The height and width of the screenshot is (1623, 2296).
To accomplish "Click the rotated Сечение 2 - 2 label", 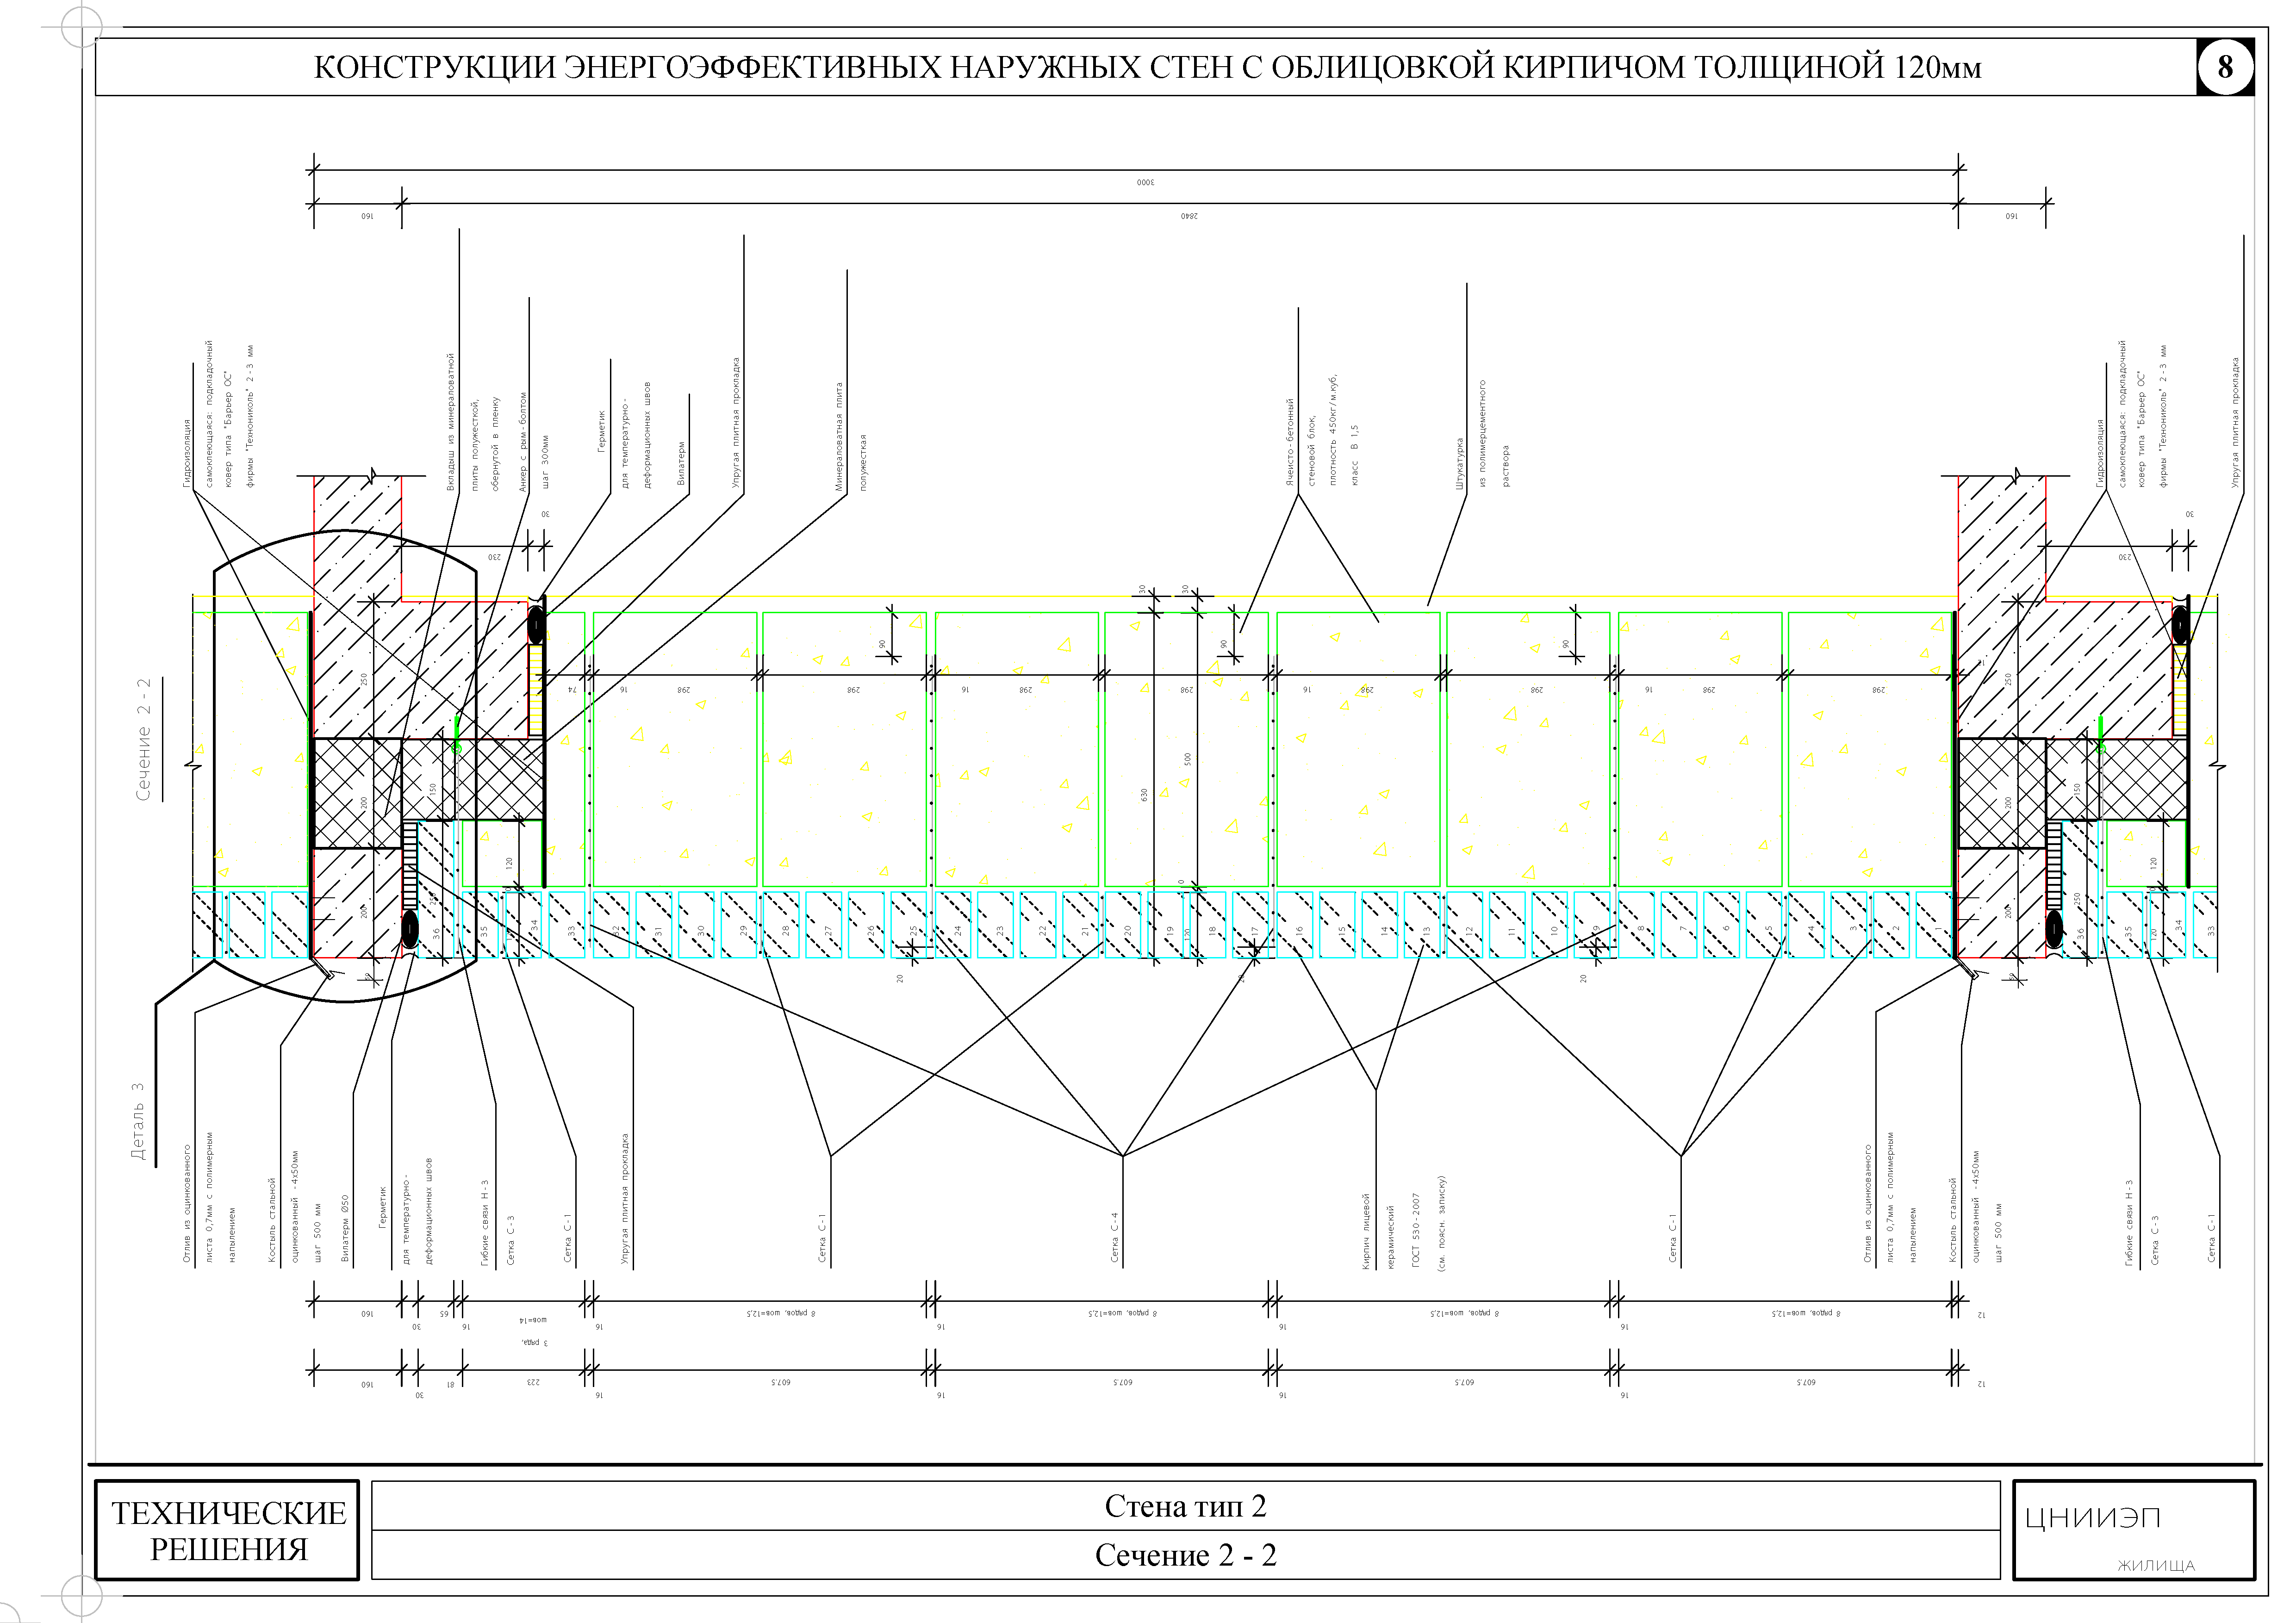I will pos(144,739).
